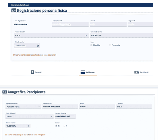Click the Dati Fiscali banknote icon

[x=137, y=72]
